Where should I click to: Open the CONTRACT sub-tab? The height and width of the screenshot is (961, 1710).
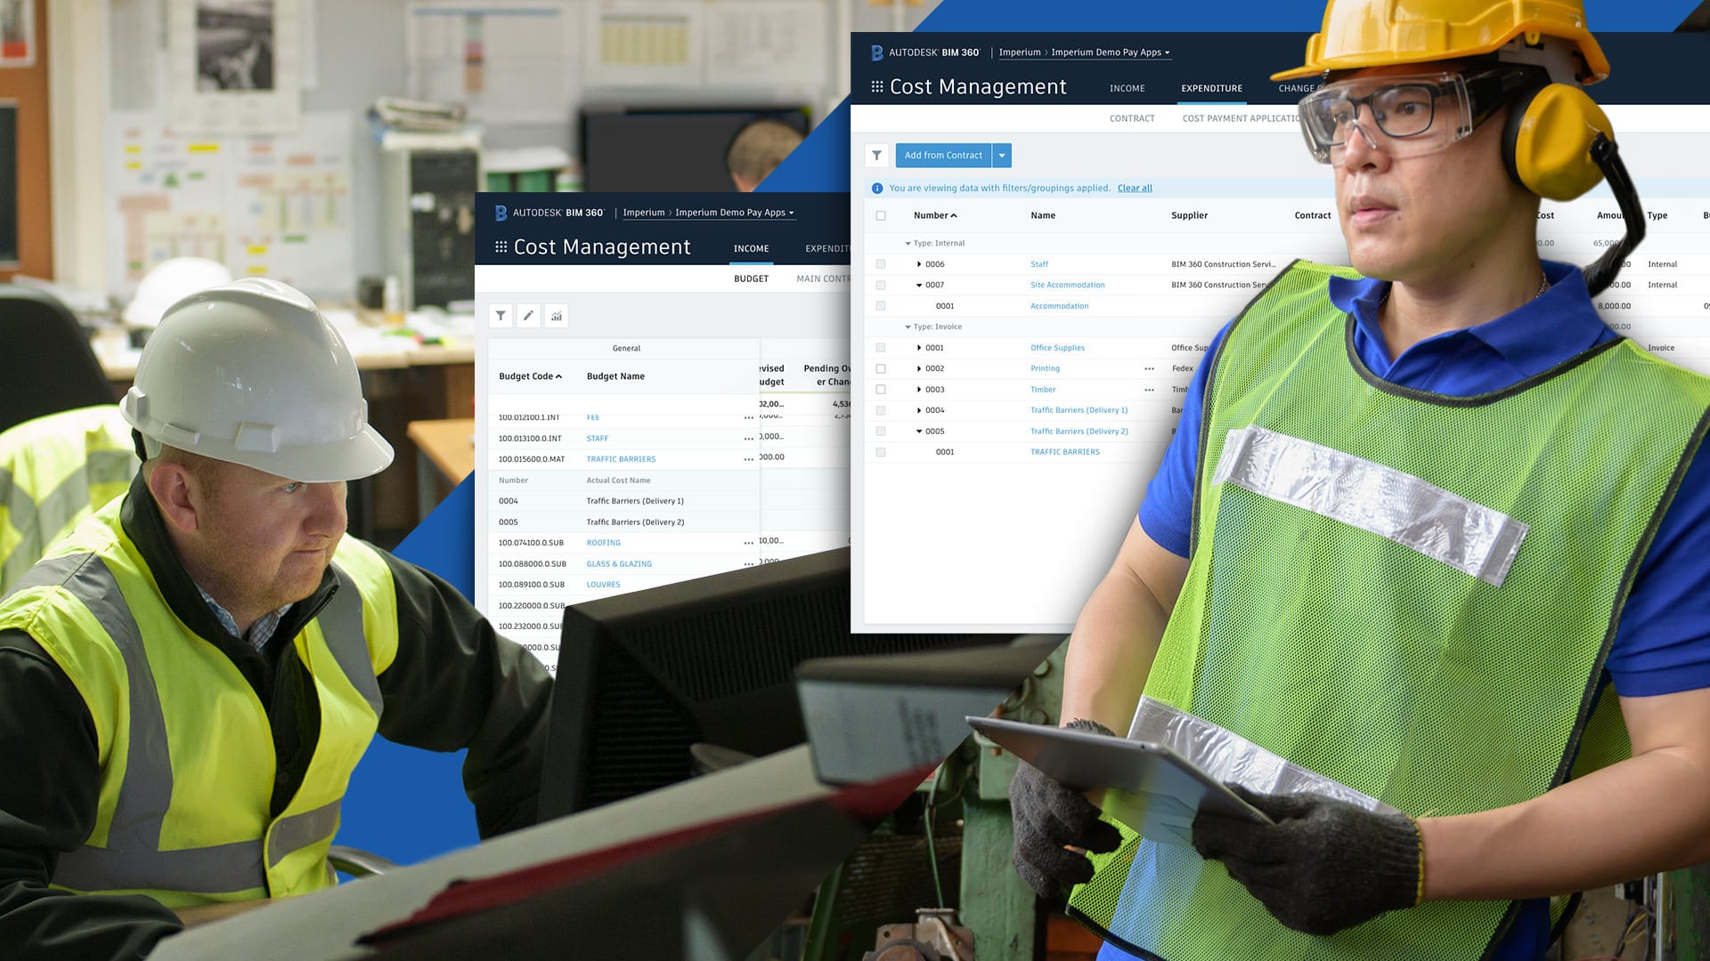1132,118
